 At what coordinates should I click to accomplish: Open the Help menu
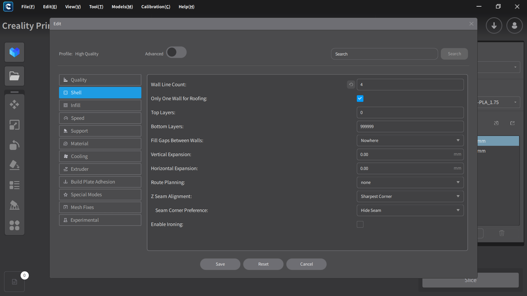[186, 7]
